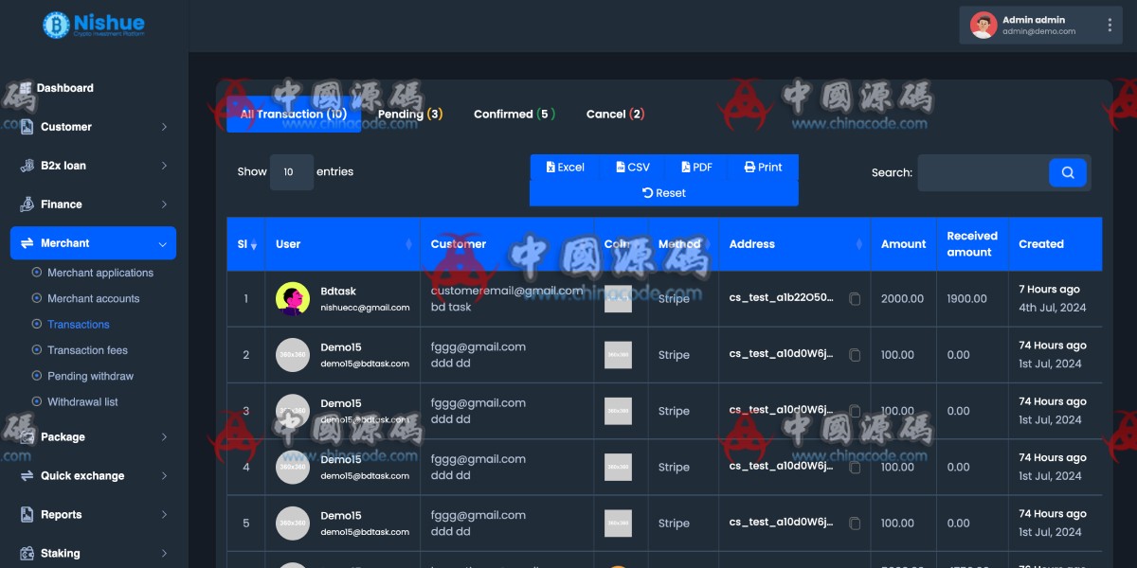This screenshot has width=1137, height=568.
Task: Print the transaction table
Action: (x=763, y=168)
